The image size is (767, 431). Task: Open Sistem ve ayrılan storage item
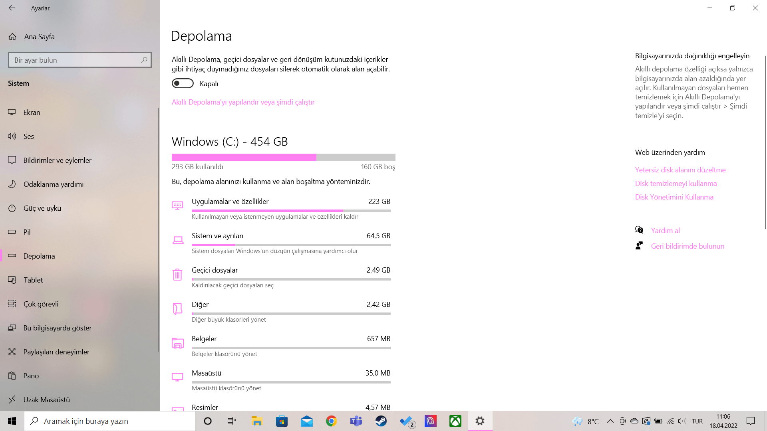tap(217, 236)
